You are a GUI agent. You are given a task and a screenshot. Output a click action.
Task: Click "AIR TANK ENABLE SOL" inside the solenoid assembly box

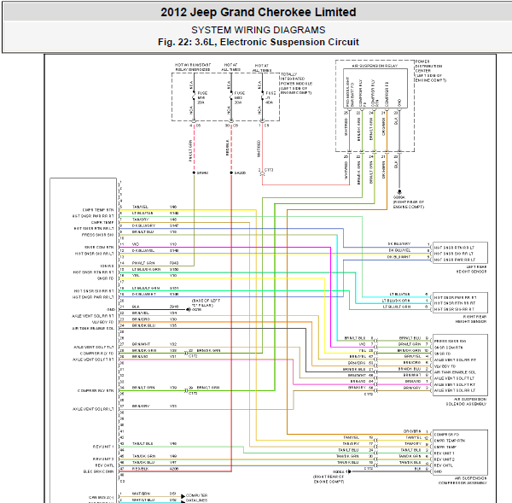tap(455, 372)
